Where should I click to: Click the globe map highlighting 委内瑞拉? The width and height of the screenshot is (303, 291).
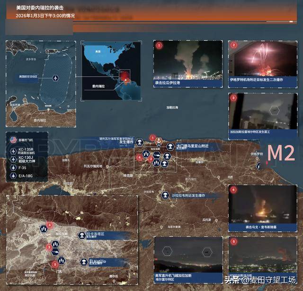click(x=111, y=71)
